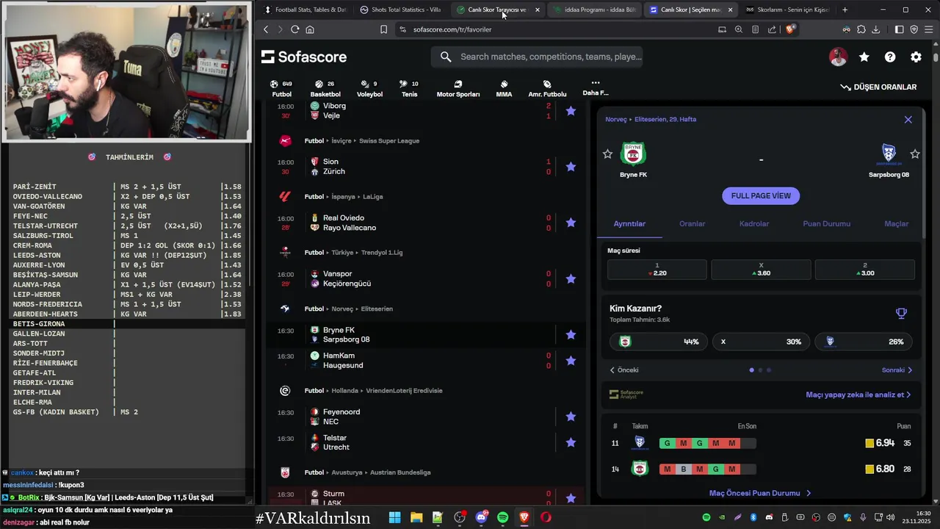The height and width of the screenshot is (529, 940).
Task: Open the Sofascore logo home link
Action: tap(304, 57)
